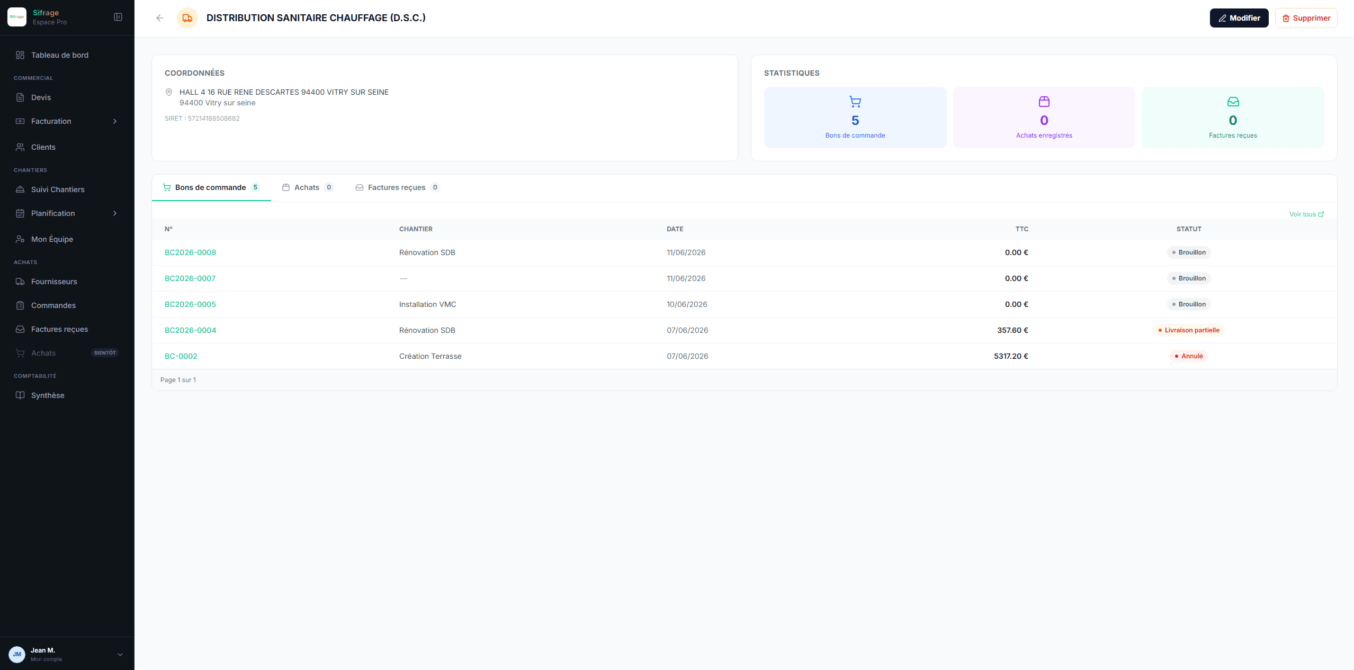Screen dimensions: 1354x670
Task: Click the BIENTÔT badge next to Achats
Action: [x=105, y=353]
